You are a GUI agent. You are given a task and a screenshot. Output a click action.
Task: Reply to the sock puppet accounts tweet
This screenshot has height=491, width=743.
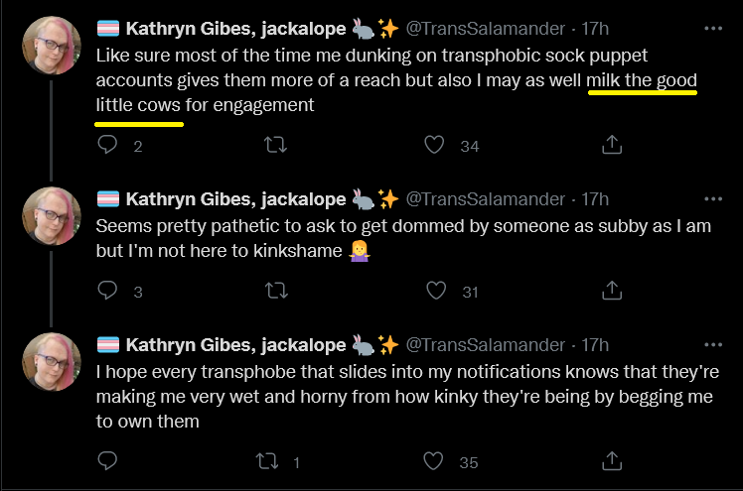click(107, 145)
